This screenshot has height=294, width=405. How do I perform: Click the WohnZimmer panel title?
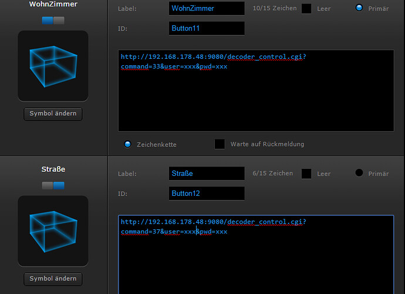[x=53, y=4]
